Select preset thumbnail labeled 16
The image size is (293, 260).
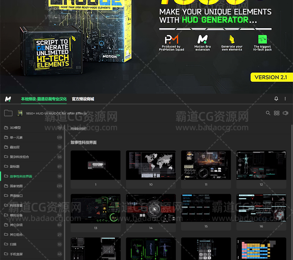tap(261, 208)
